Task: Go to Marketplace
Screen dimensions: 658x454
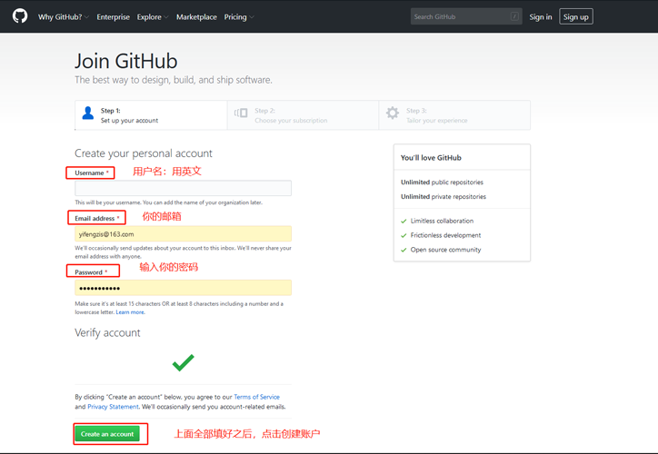Action: pos(196,16)
